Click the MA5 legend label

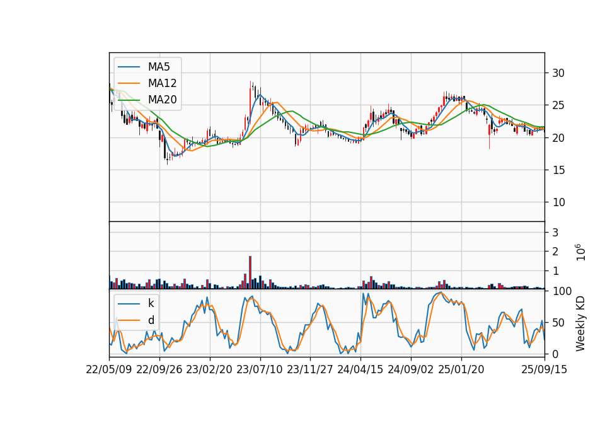pos(159,67)
